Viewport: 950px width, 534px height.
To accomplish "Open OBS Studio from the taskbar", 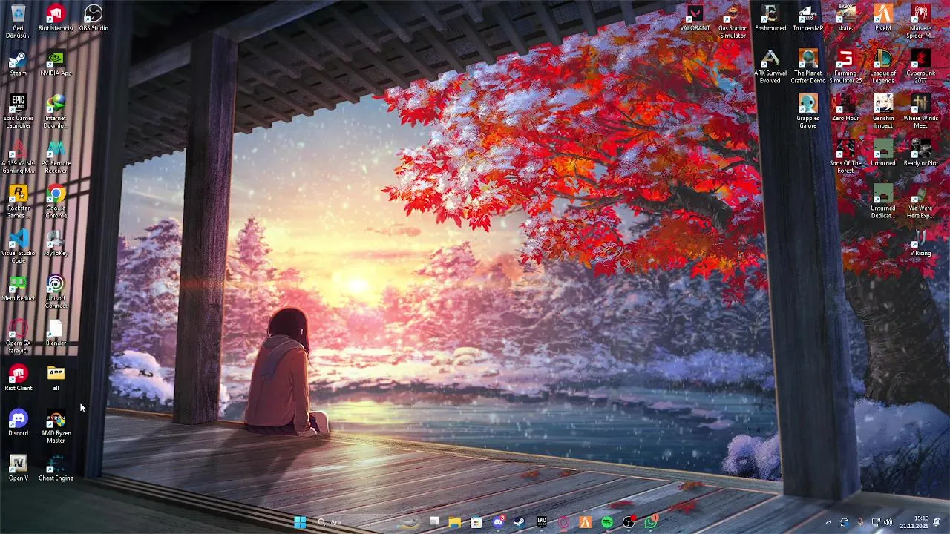I will [629, 522].
